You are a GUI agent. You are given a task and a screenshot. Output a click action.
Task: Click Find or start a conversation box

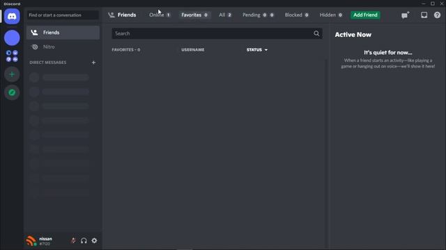[x=63, y=15]
